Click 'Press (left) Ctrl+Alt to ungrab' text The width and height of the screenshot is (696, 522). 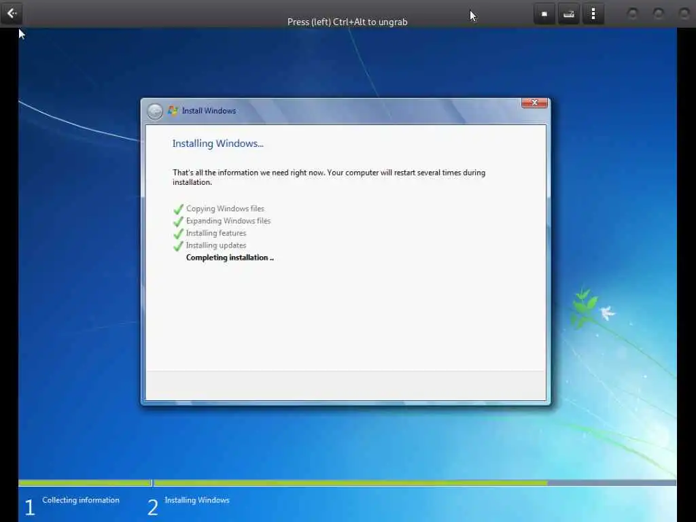coord(347,22)
